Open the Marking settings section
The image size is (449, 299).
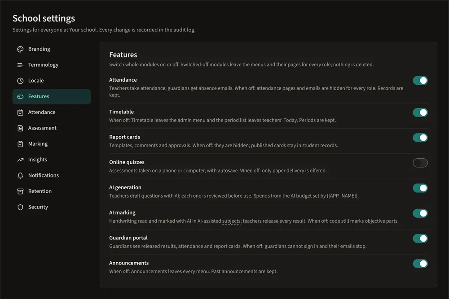pos(52,144)
